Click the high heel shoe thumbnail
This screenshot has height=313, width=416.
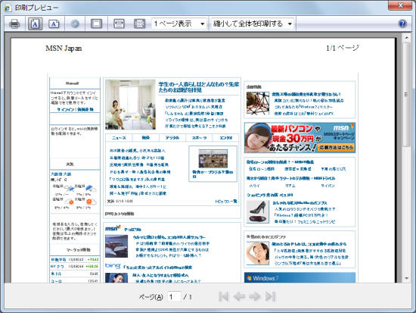coord(258,211)
